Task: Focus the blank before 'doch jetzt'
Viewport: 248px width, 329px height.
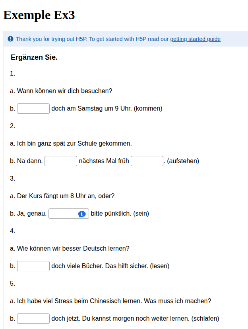Action: 33,319
